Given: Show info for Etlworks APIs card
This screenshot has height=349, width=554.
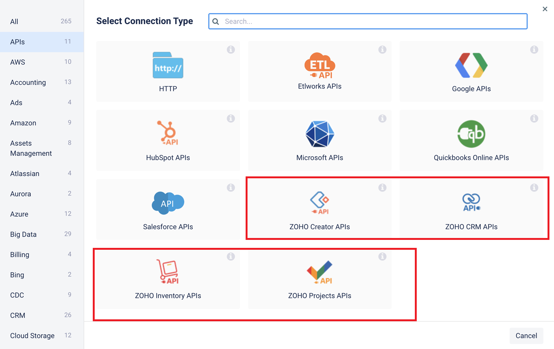Looking at the screenshot, I should click(x=383, y=49).
